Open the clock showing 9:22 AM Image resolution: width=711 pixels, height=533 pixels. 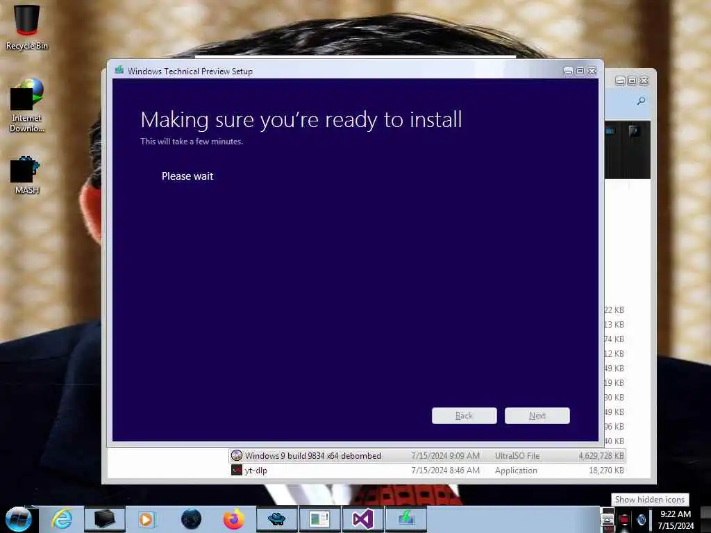pyautogui.click(x=676, y=520)
